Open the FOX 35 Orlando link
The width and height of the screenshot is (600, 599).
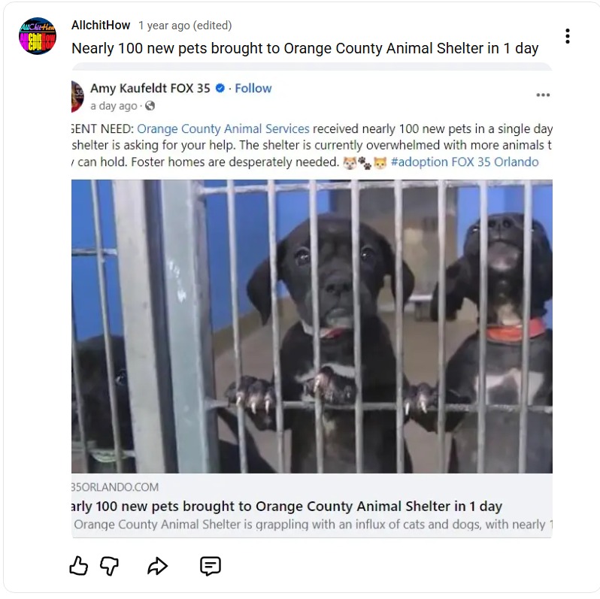(495, 162)
